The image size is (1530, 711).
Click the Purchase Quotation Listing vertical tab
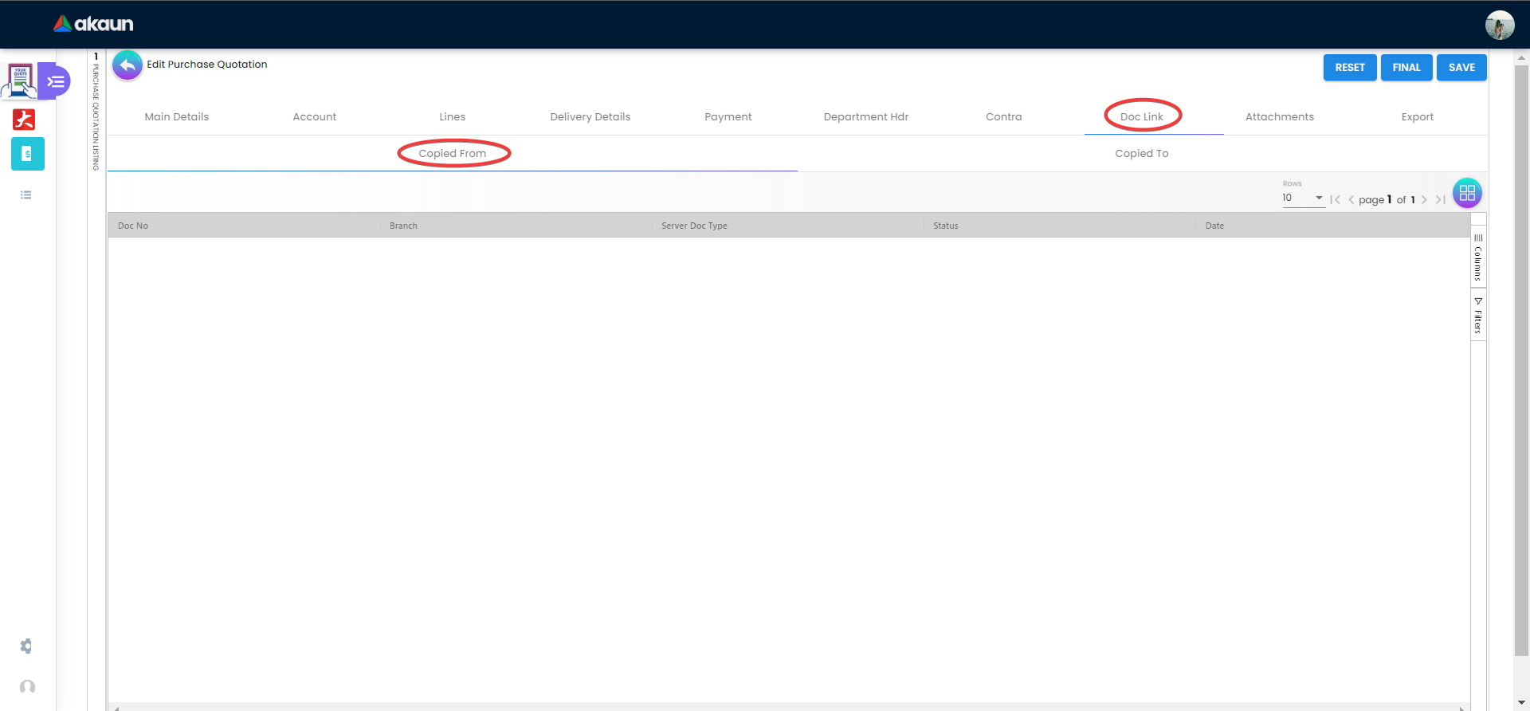pos(96,112)
